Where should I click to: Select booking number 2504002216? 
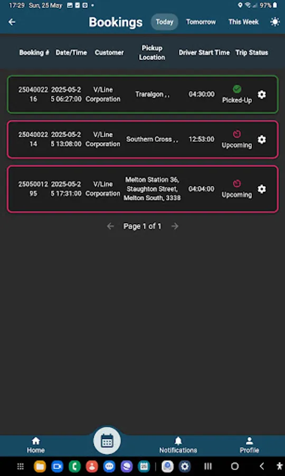[33, 95]
